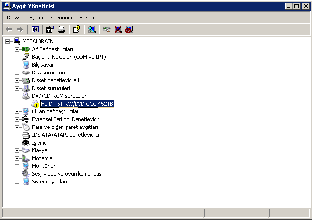This screenshot has width=312, height=220.
Task: Select the METALBRAIN label
Action: (x=38, y=41)
